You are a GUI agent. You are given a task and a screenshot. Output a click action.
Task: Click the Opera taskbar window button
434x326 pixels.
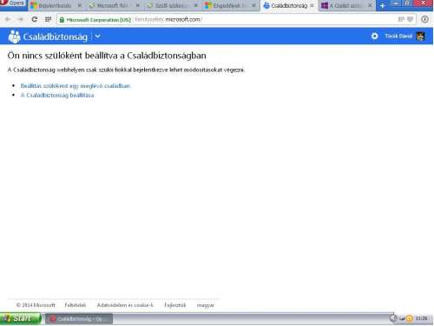click(x=79, y=319)
